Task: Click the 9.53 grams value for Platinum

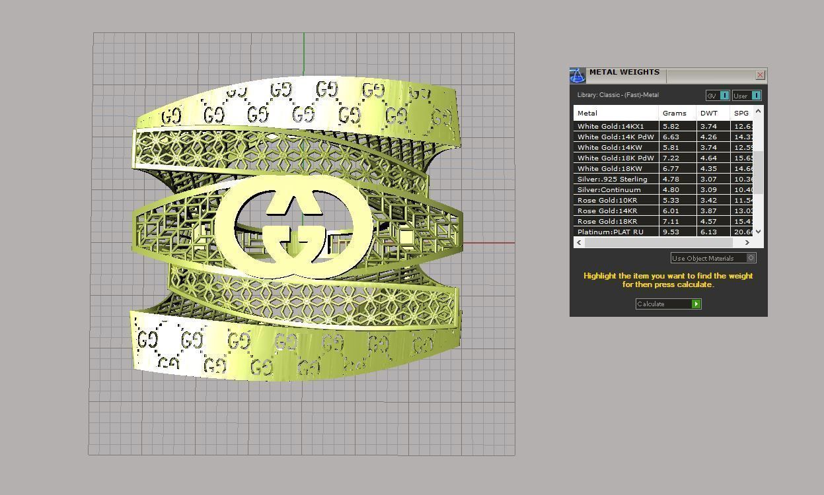Action: click(x=671, y=232)
